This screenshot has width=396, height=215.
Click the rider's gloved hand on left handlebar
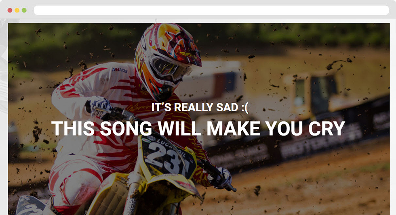pyautogui.click(x=100, y=106)
